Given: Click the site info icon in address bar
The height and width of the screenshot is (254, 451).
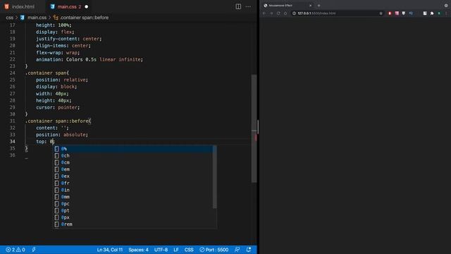Looking at the screenshot, I should tap(294, 13).
